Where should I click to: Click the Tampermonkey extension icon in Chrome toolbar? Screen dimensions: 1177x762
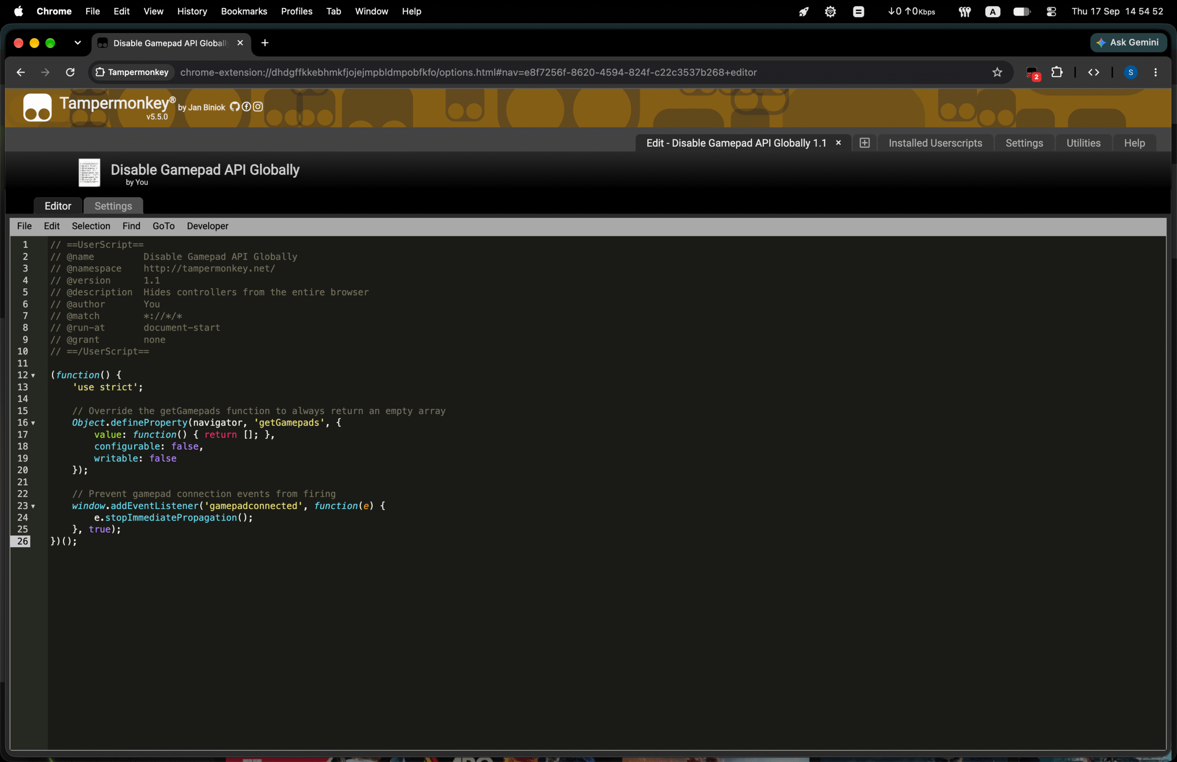click(x=1033, y=73)
